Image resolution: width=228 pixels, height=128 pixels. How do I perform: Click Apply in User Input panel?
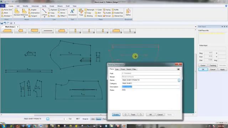coord(222,70)
